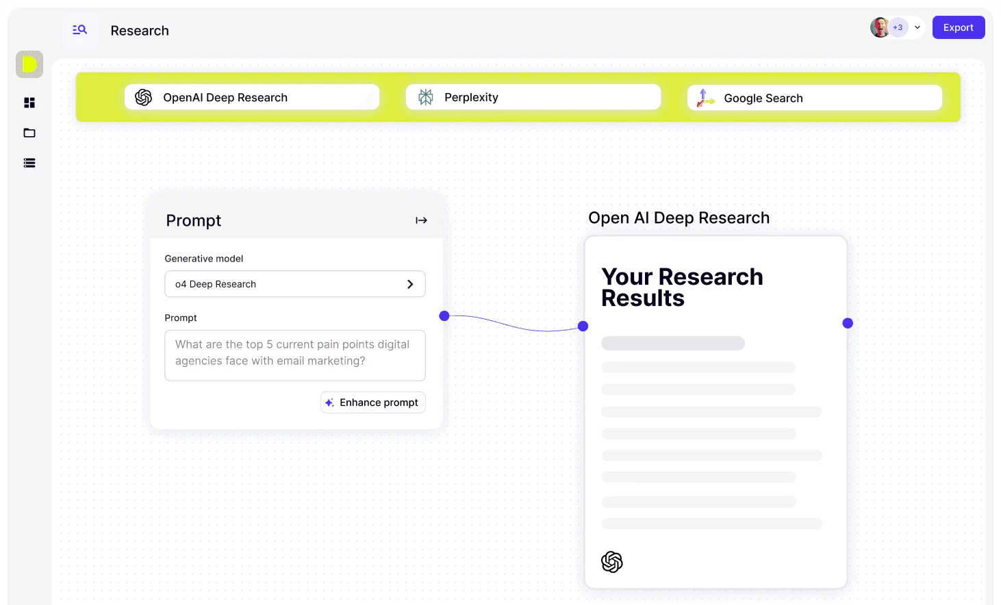This screenshot has height=605, width=1001.
Task: Select the Perplexity source tab
Action: 533,97
